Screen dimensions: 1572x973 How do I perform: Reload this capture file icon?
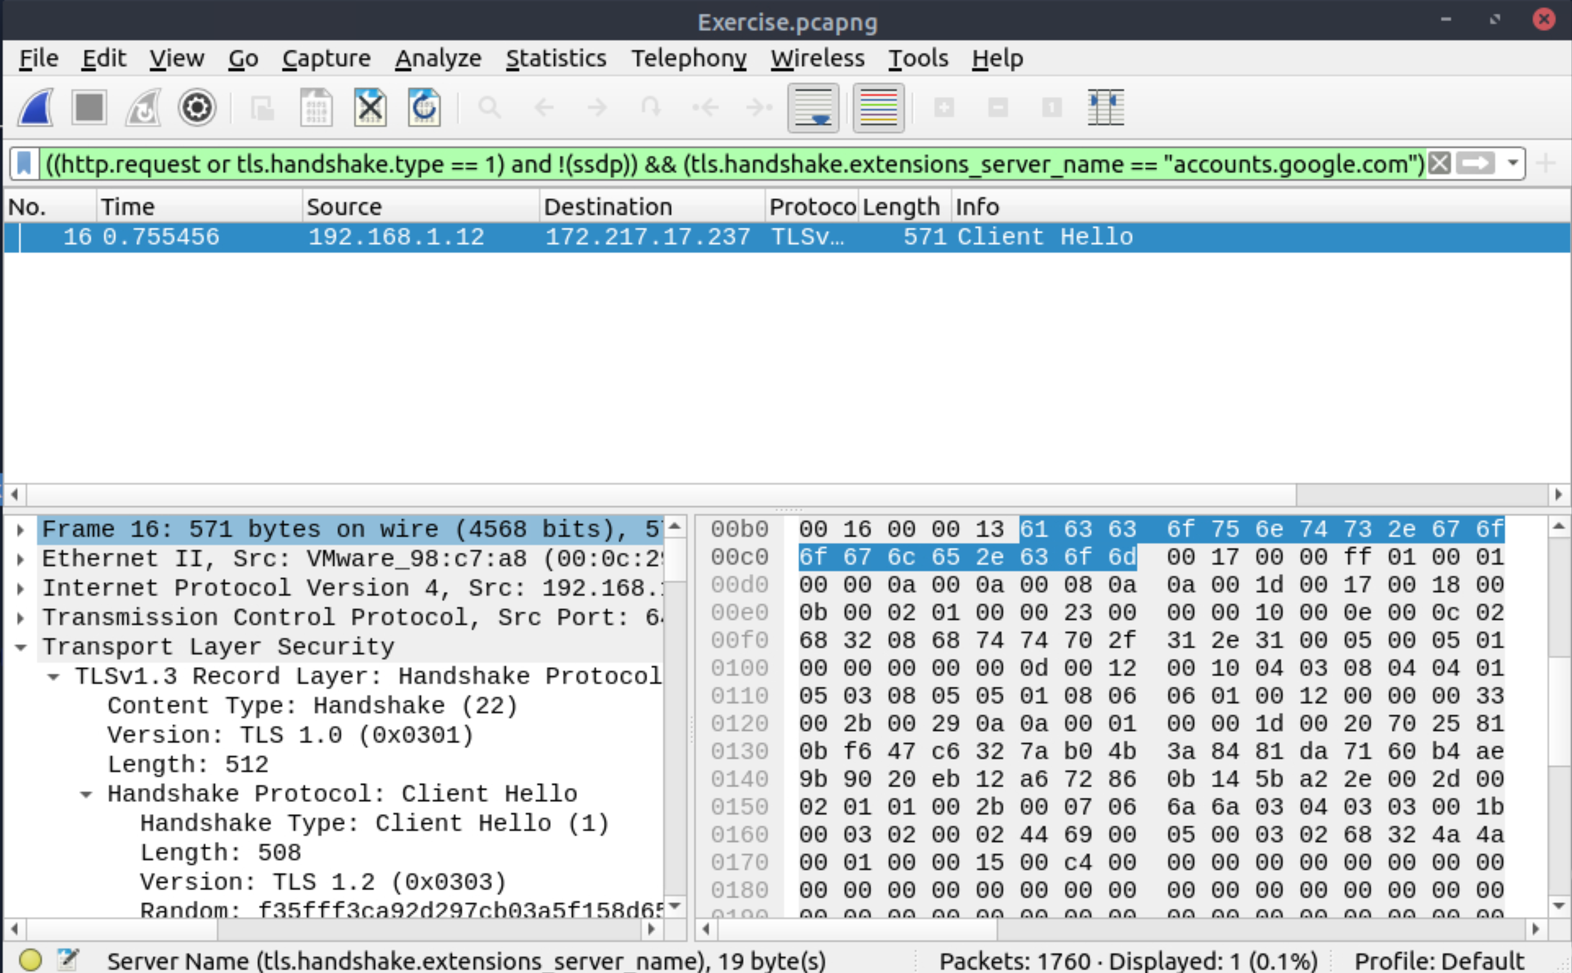[424, 107]
